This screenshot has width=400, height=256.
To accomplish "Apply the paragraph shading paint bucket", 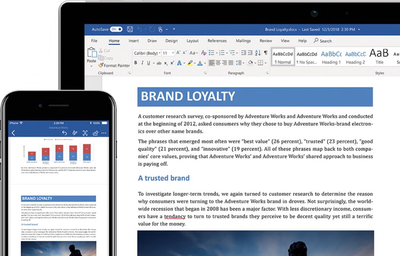I will 250,63.
